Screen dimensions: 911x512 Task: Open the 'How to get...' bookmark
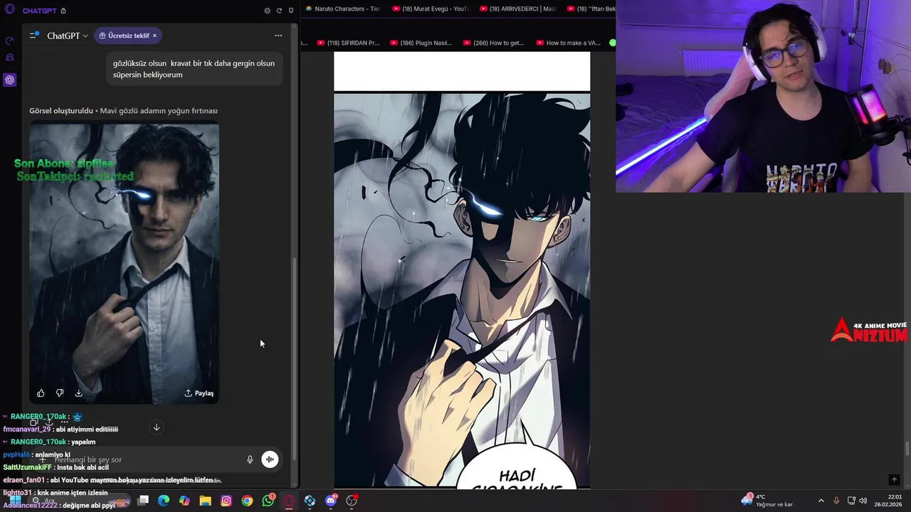click(494, 43)
